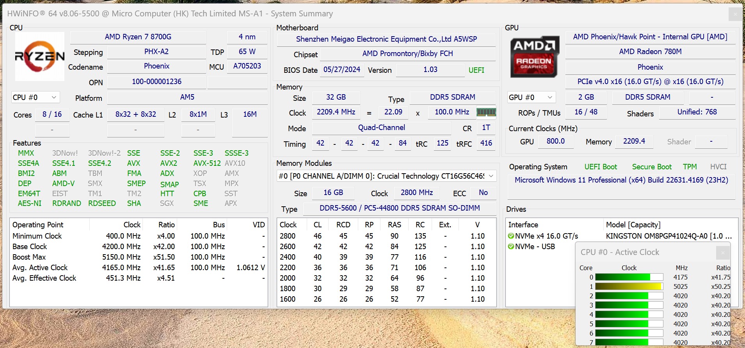745x348 pixels.
Task: Click the memory clock 2209.4 MHz field
Action: point(336,112)
